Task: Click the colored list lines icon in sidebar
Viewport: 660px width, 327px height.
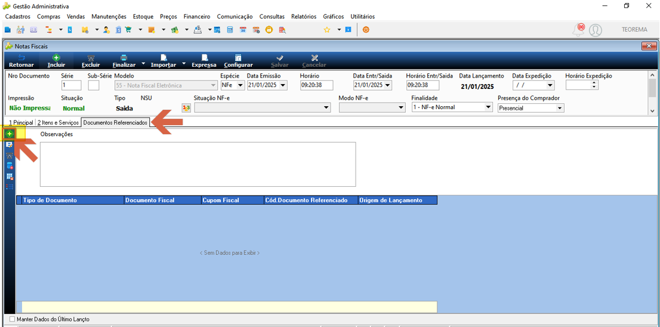Action: pyautogui.click(x=10, y=186)
